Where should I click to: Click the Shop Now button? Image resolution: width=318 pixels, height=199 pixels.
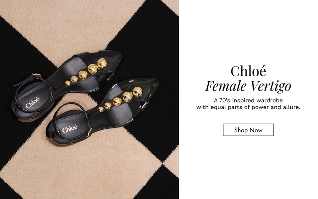[248, 130]
